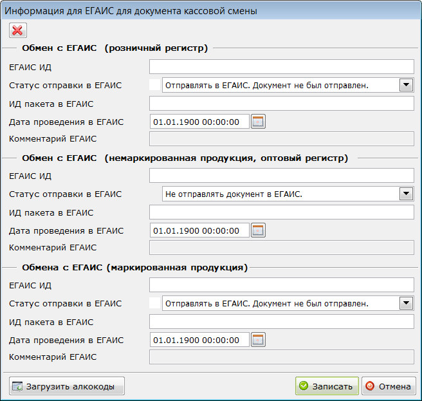Click 'Загрузить алкокоды' button
Image resolution: width=422 pixels, height=401 pixels.
point(67,386)
